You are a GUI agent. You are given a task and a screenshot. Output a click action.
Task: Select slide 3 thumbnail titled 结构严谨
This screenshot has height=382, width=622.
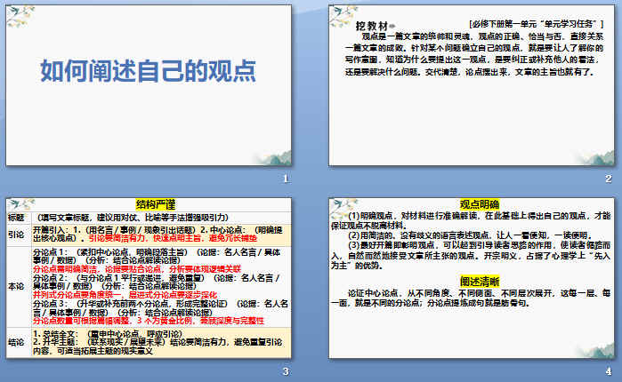tap(149, 278)
